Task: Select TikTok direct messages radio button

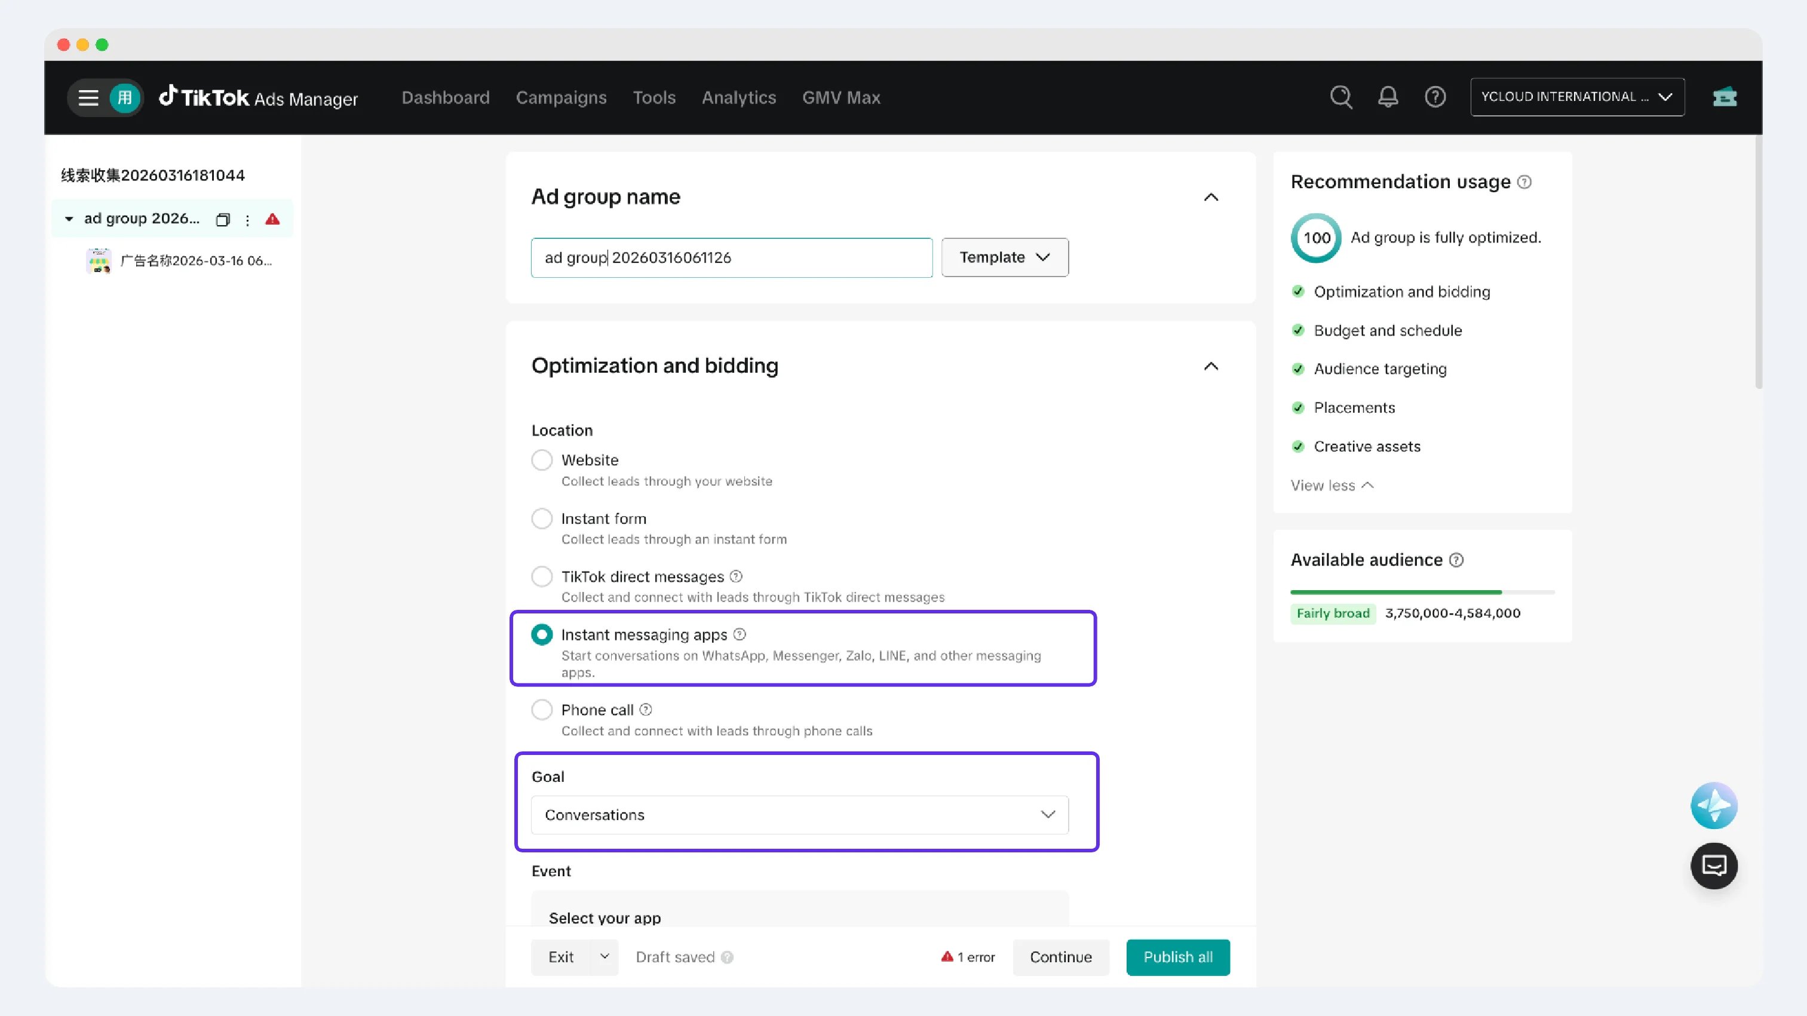Action: pos(542,576)
